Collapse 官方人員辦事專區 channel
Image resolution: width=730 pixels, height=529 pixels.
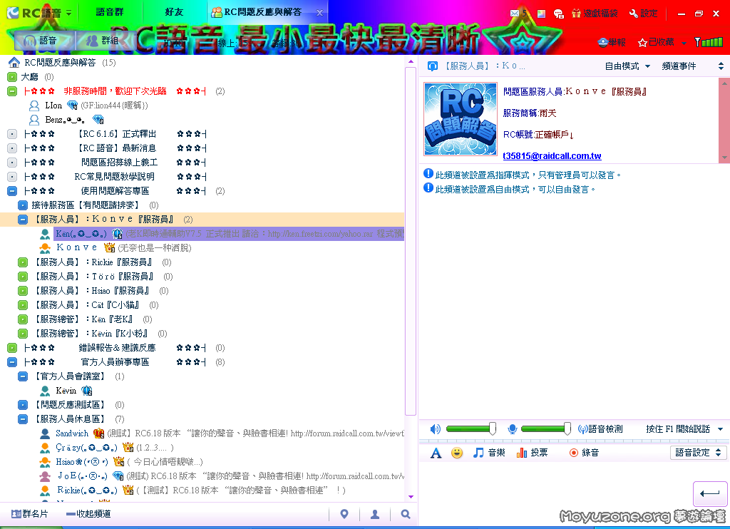tap(13, 362)
